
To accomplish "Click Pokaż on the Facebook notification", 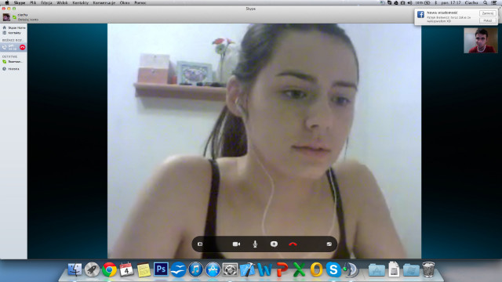I will 488,20.
